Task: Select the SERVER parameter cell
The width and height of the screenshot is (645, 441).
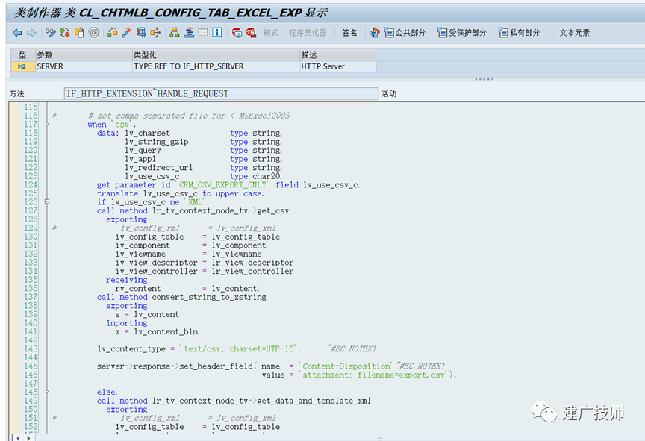Action: [84, 66]
